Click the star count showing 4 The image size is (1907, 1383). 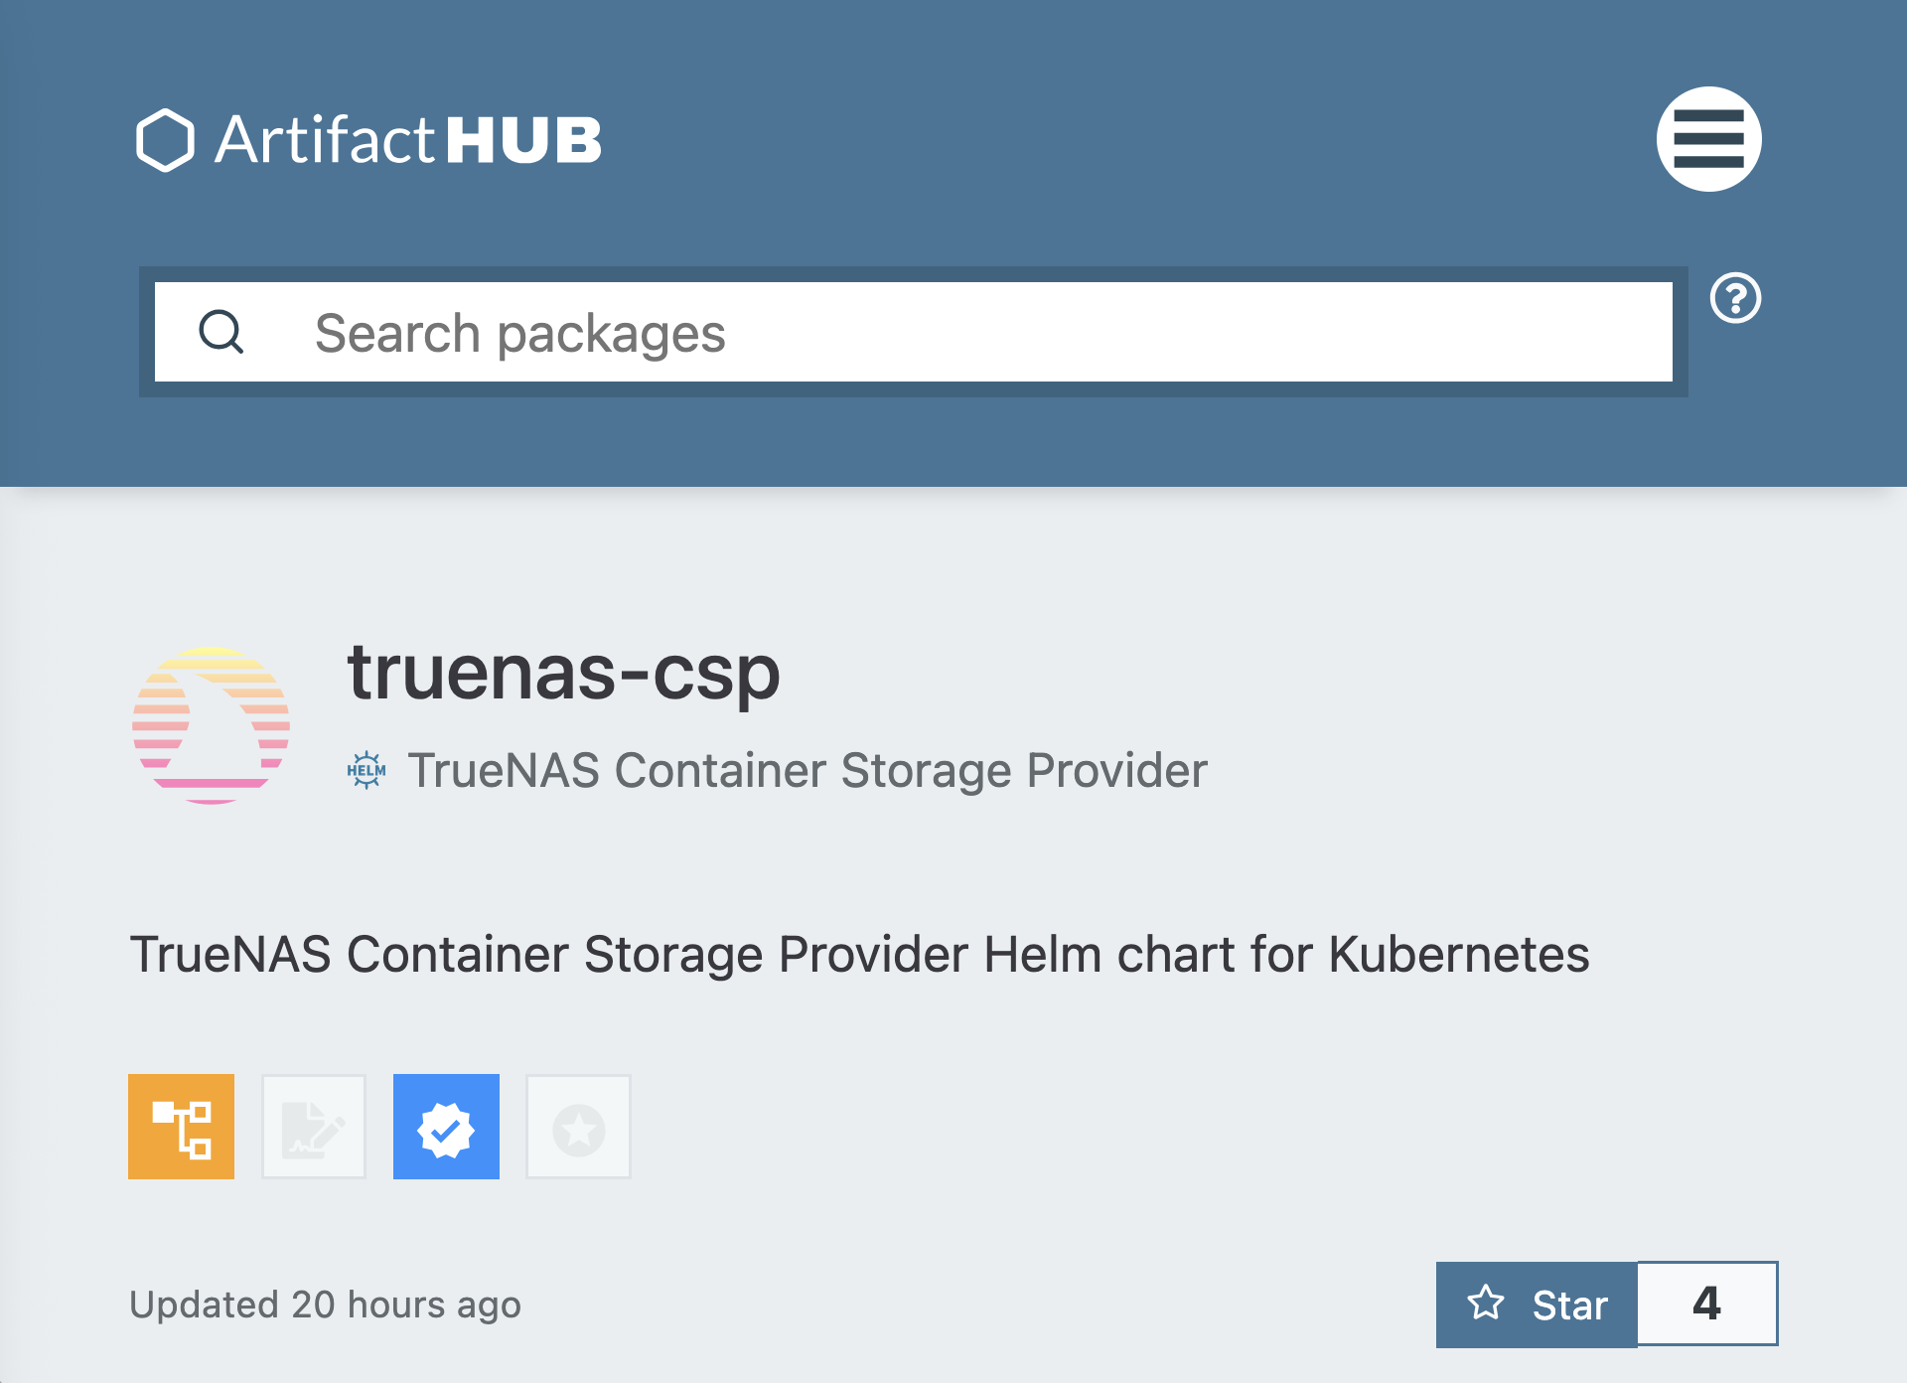tap(1706, 1304)
